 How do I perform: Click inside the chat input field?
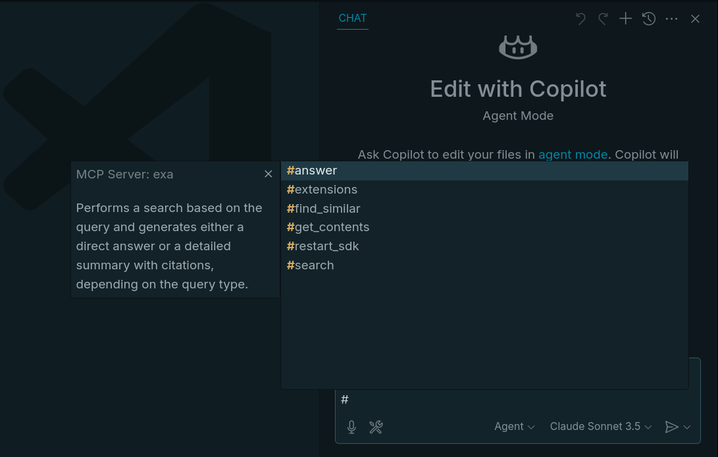coord(461,399)
